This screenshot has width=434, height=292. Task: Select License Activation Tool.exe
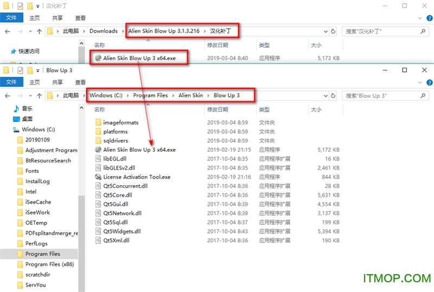[x=137, y=177]
